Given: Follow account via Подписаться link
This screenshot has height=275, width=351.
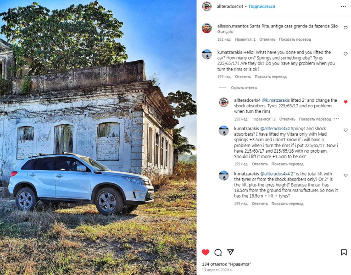Looking at the screenshot, I should [x=262, y=6].
